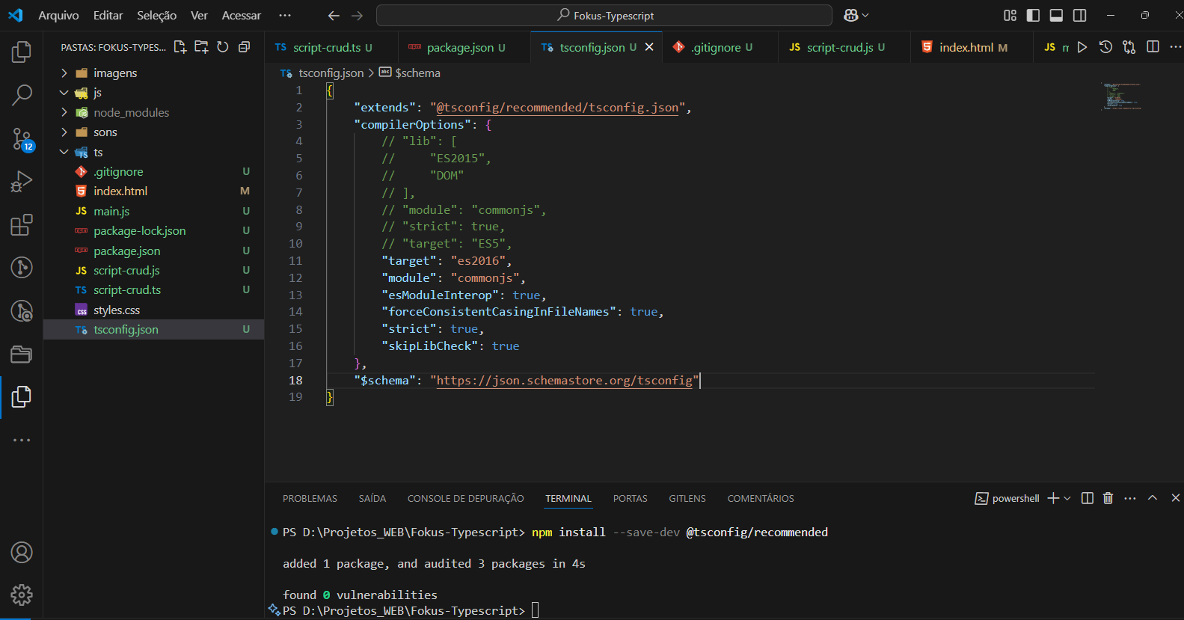Split the terminal panel

[1088, 498]
